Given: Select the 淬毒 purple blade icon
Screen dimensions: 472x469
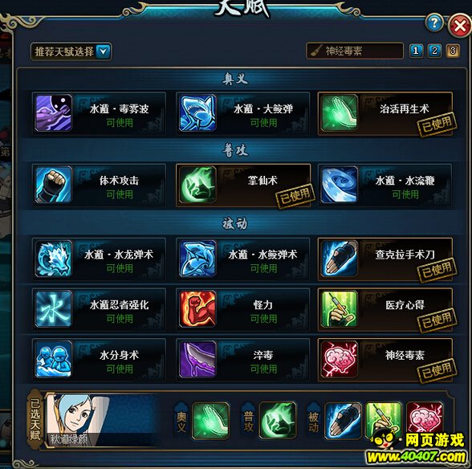Looking at the screenshot, I should [197, 359].
